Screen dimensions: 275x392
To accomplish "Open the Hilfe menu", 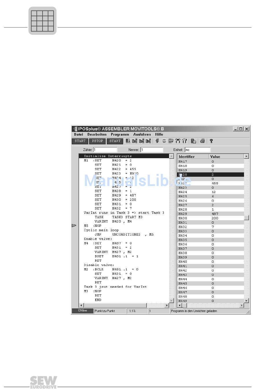I will point(159,134).
